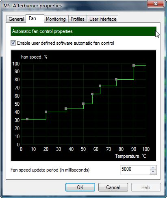Select the top curve node at 90°C
This screenshot has width=167, height=198.
pyautogui.click(x=134, y=65)
